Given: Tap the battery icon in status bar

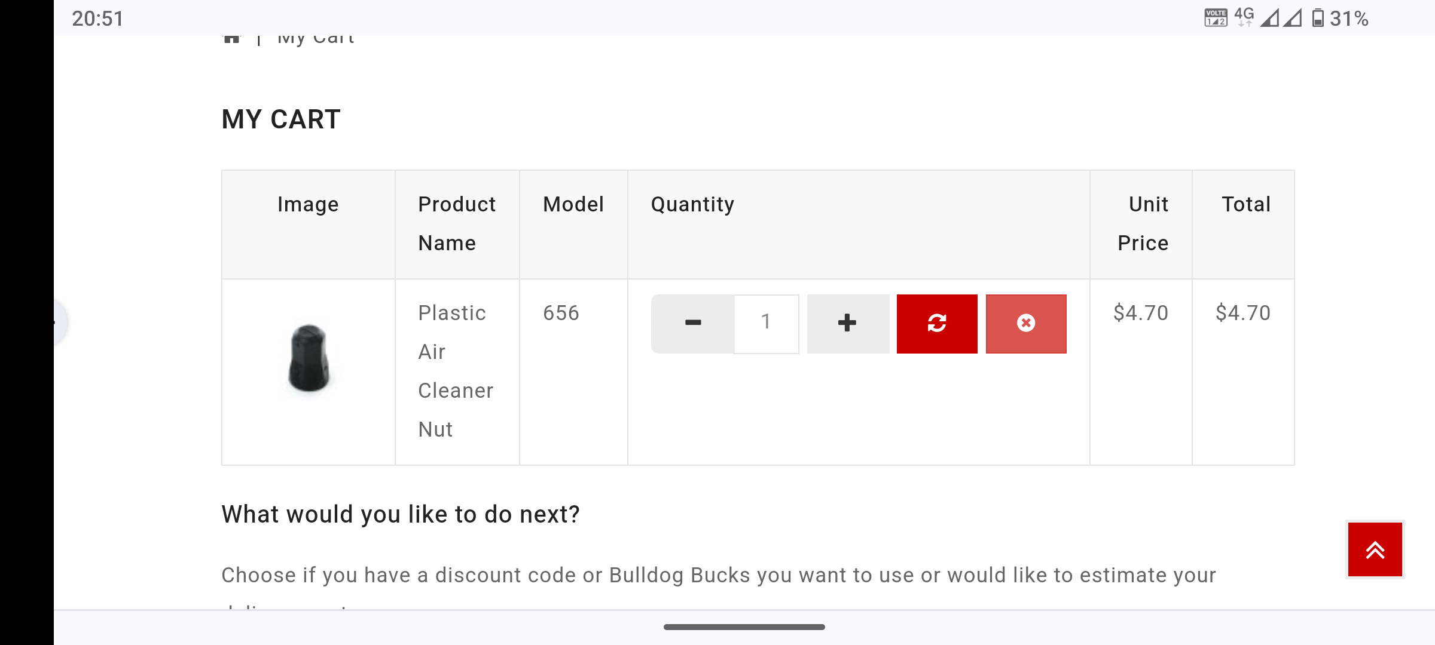Looking at the screenshot, I should click(x=1317, y=19).
